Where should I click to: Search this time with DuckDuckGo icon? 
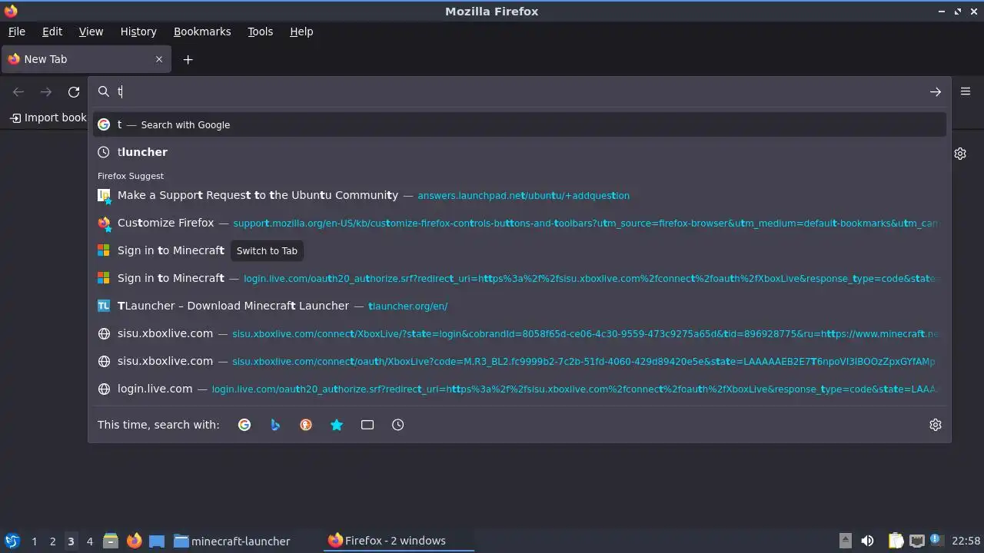pos(306,425)
